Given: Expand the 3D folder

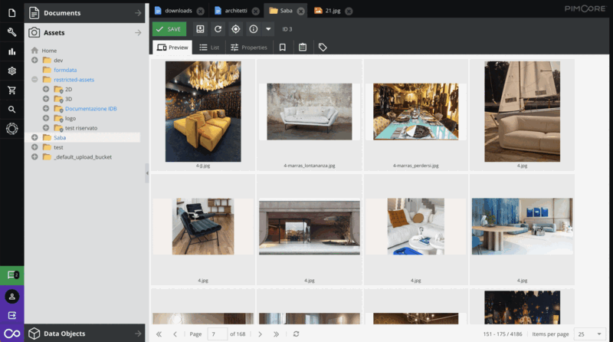Looking at the screenshot, I should [46, 99].
